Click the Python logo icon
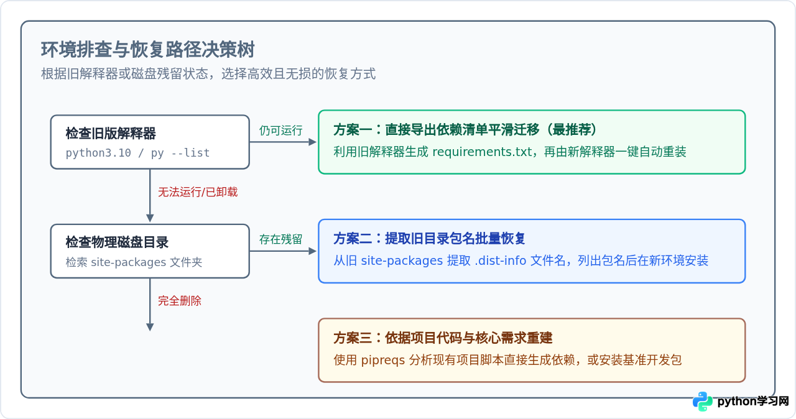 click(x=703, y=402)
